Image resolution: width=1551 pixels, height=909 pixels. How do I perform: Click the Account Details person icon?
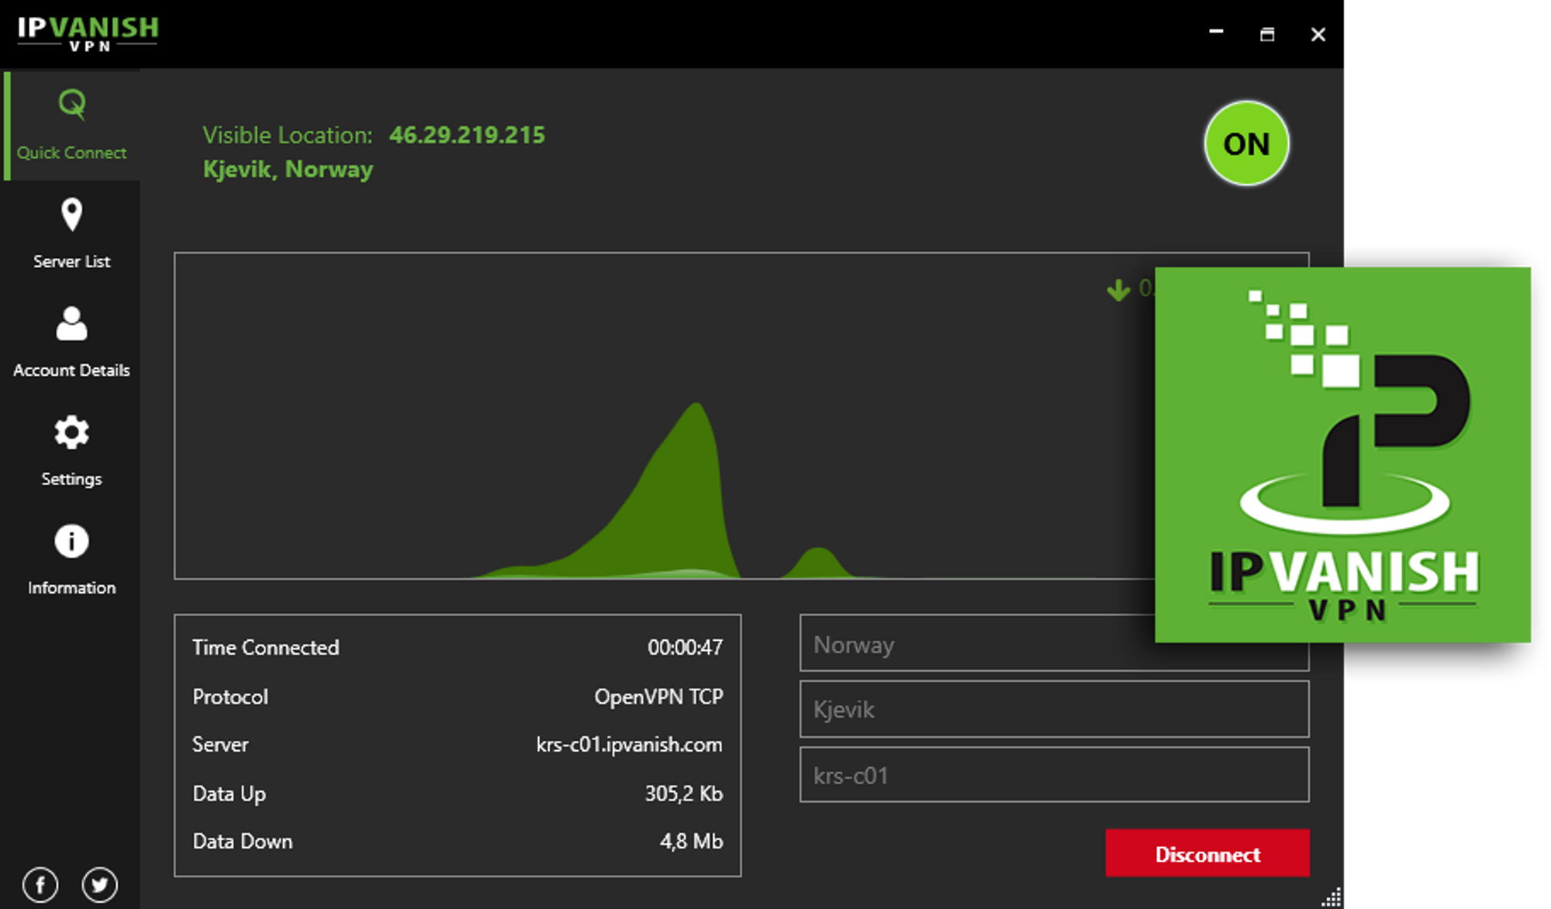71,324
